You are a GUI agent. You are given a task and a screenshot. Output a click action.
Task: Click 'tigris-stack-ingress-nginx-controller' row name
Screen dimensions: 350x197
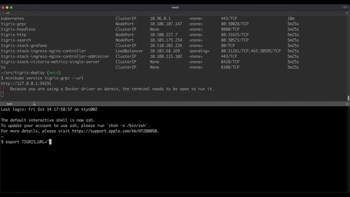pos(44,51)
